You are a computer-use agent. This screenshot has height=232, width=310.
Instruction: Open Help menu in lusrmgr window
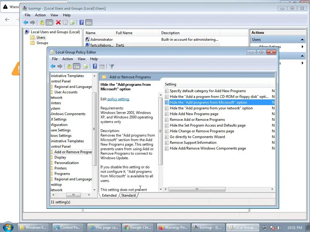click(x=67, y=15)
